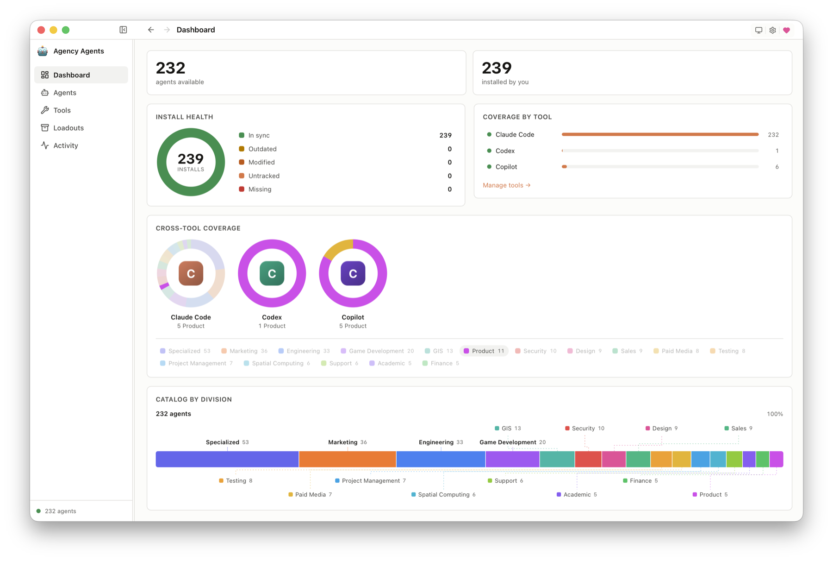Toggle the Spatial Computing 6 legend filter

(277, 364)
